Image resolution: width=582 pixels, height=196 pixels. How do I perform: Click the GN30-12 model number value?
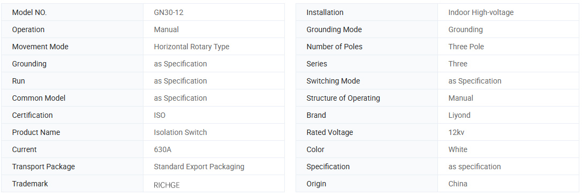click(x=169, y=12)
